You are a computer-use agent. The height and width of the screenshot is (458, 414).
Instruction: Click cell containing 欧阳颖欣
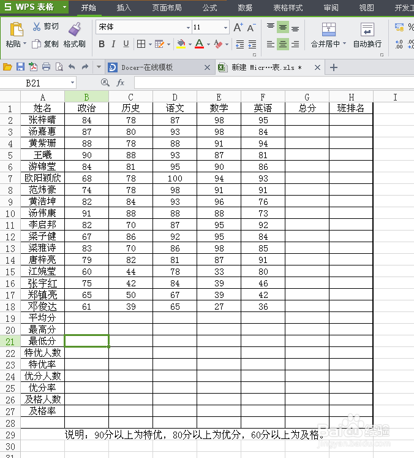coord(43,178)
